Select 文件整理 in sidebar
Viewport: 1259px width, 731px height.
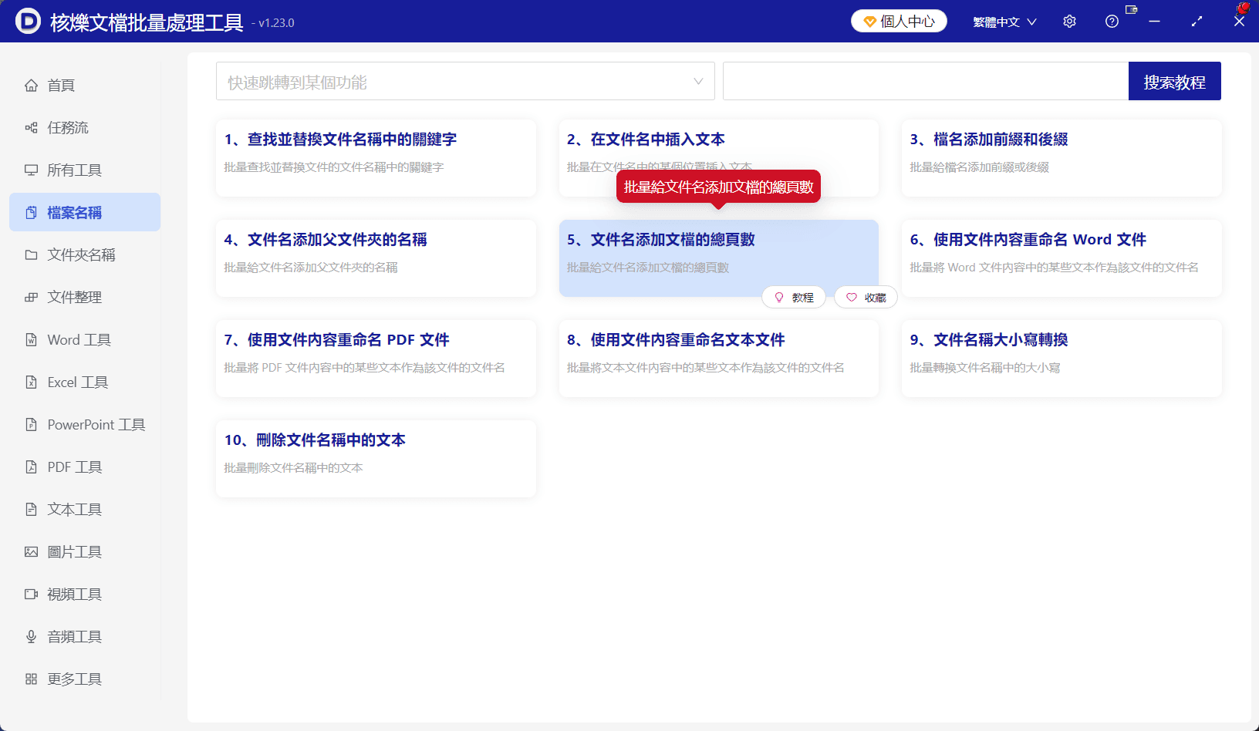point(85,298)
